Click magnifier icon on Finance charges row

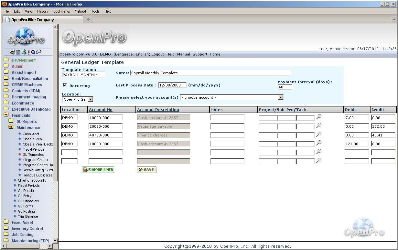click(x=319, y=134)
